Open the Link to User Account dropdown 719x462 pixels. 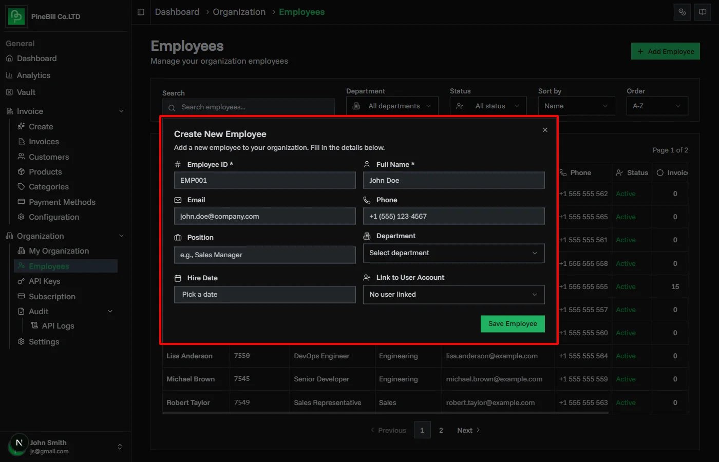pyautogui.click(x=453, y=295)
